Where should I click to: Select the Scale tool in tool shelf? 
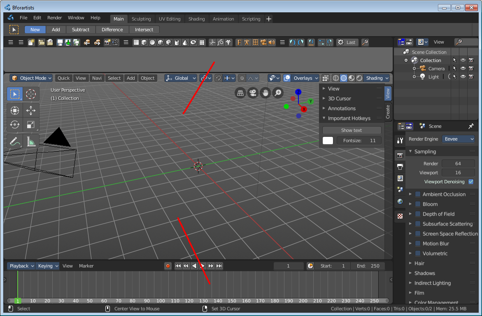coord(31,125)
